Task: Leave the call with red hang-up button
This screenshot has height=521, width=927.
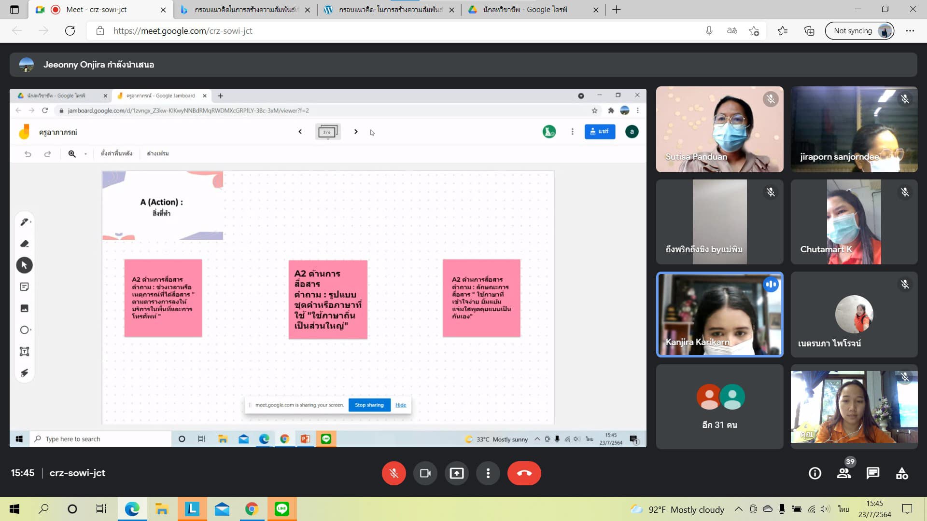Action: tap(524, 473)
